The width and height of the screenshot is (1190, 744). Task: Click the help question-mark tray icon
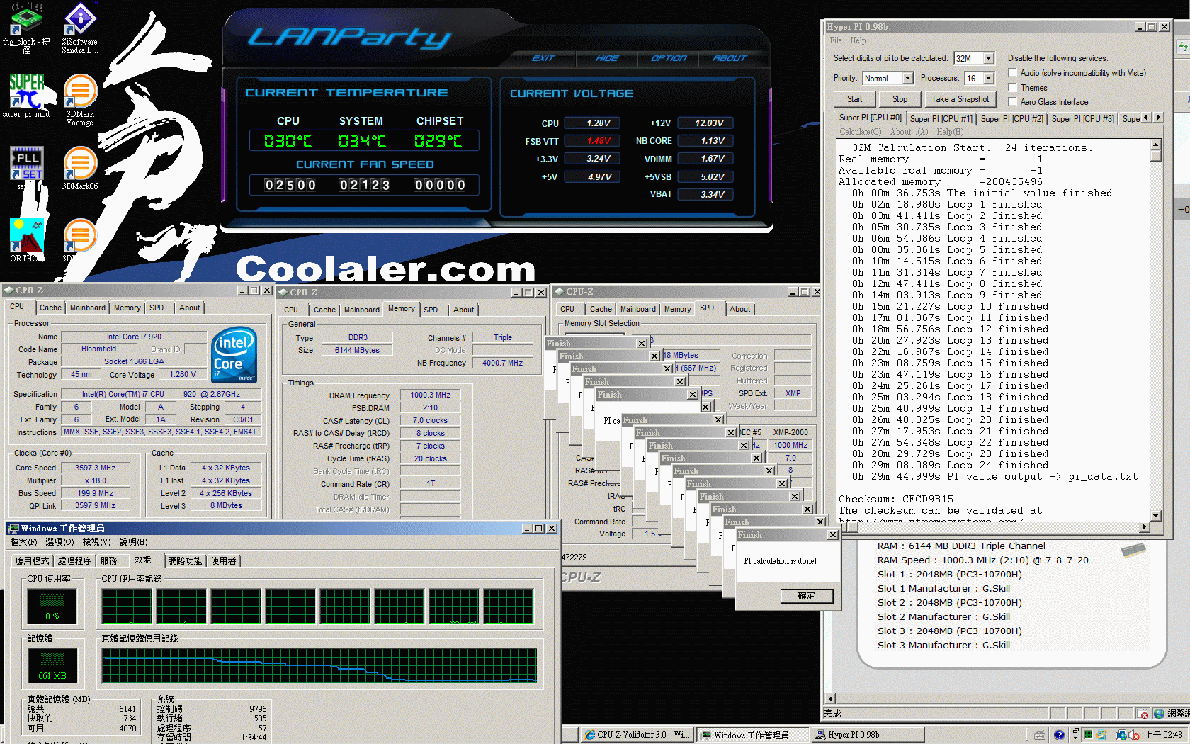point(1058,735)
